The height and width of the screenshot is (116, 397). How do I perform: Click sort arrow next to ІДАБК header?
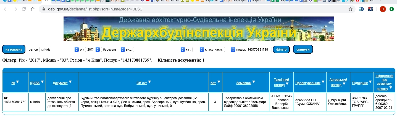pos(42,82)
